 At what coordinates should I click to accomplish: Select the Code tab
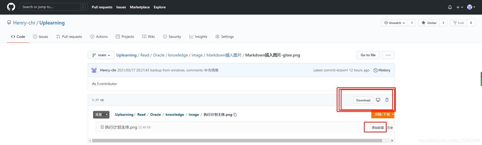pos(18,37)
